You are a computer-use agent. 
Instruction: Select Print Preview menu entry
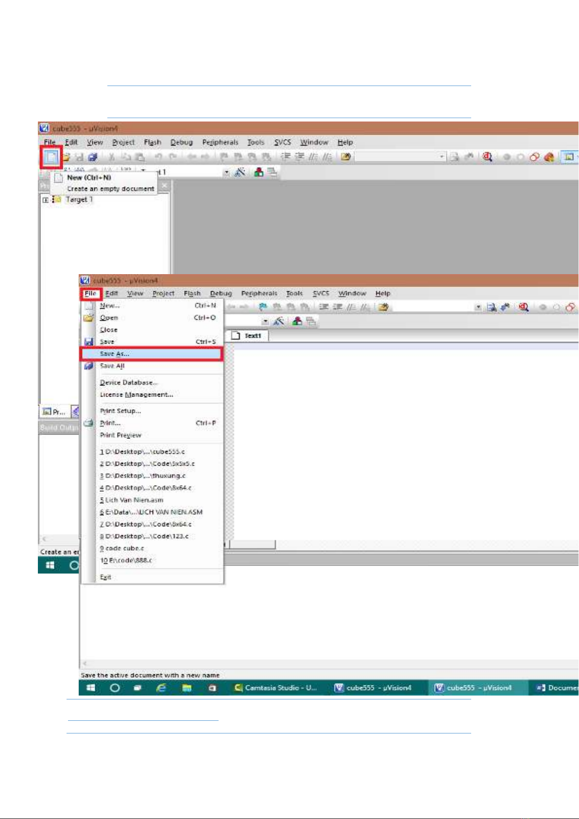(x=152, y=436)
